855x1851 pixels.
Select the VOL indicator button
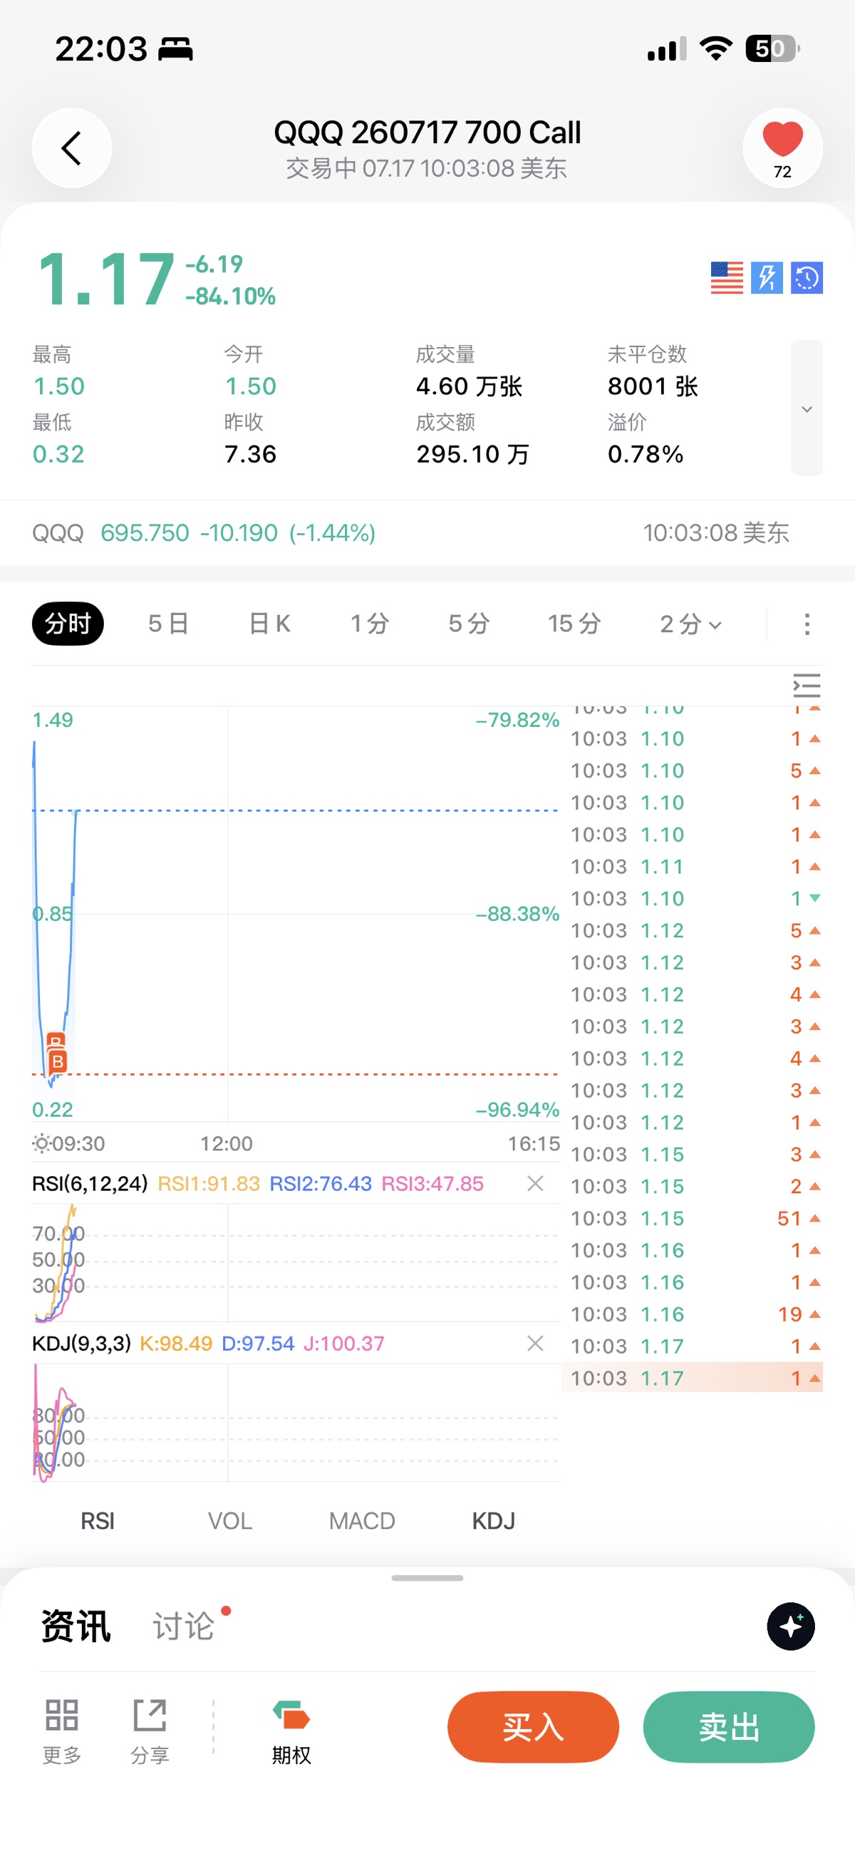(x=230, y=1520)
